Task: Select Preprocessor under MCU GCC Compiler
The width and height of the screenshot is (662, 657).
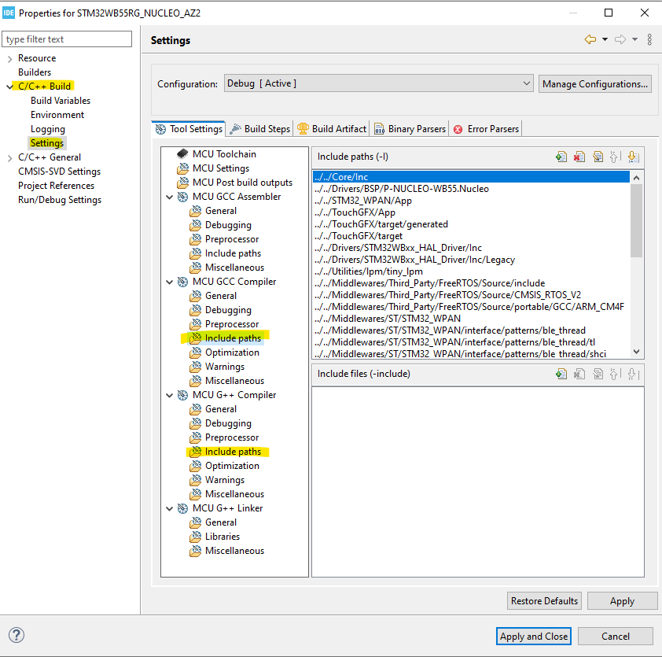Action: pos(232,324)
